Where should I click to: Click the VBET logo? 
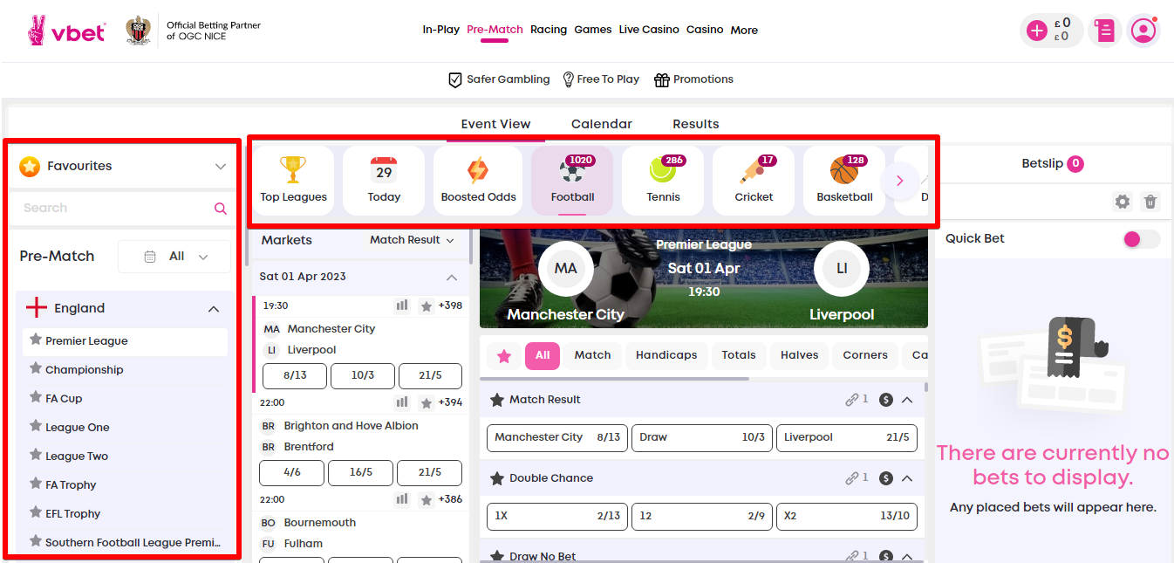(x=66, y=31)
